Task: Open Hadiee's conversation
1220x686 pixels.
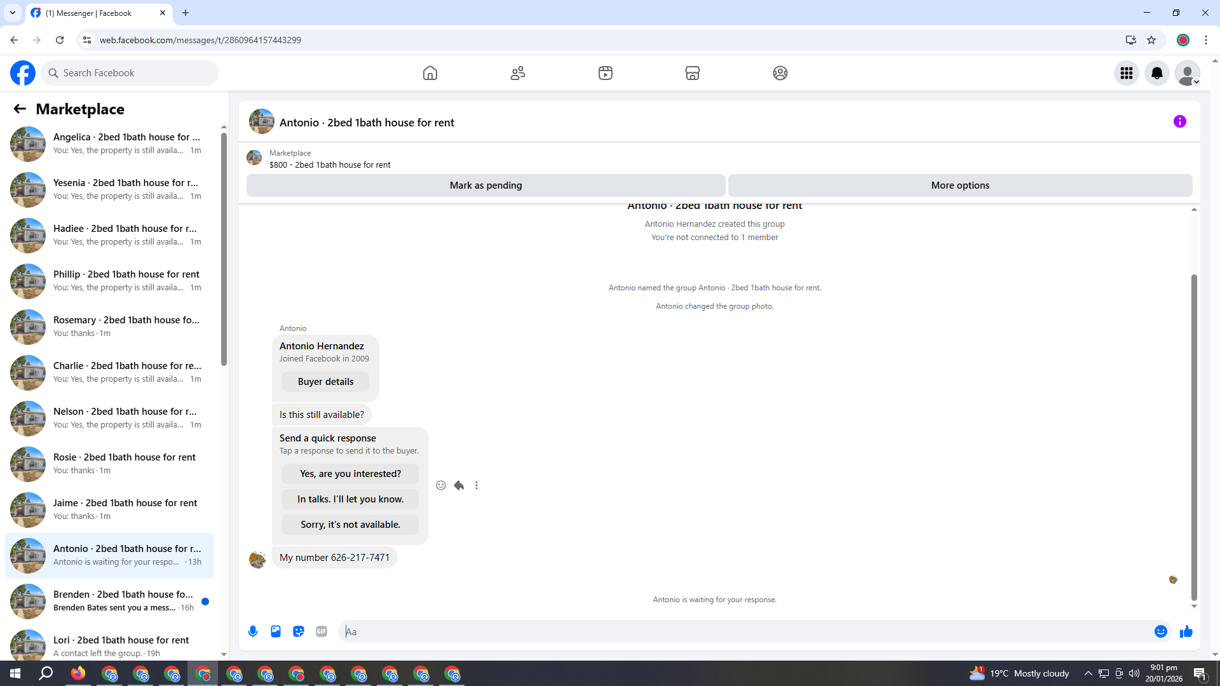Action: pos(109,235)
